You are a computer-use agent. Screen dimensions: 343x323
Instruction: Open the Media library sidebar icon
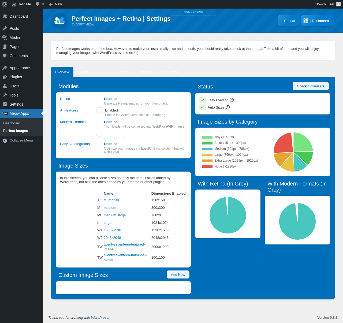[5, 38]
